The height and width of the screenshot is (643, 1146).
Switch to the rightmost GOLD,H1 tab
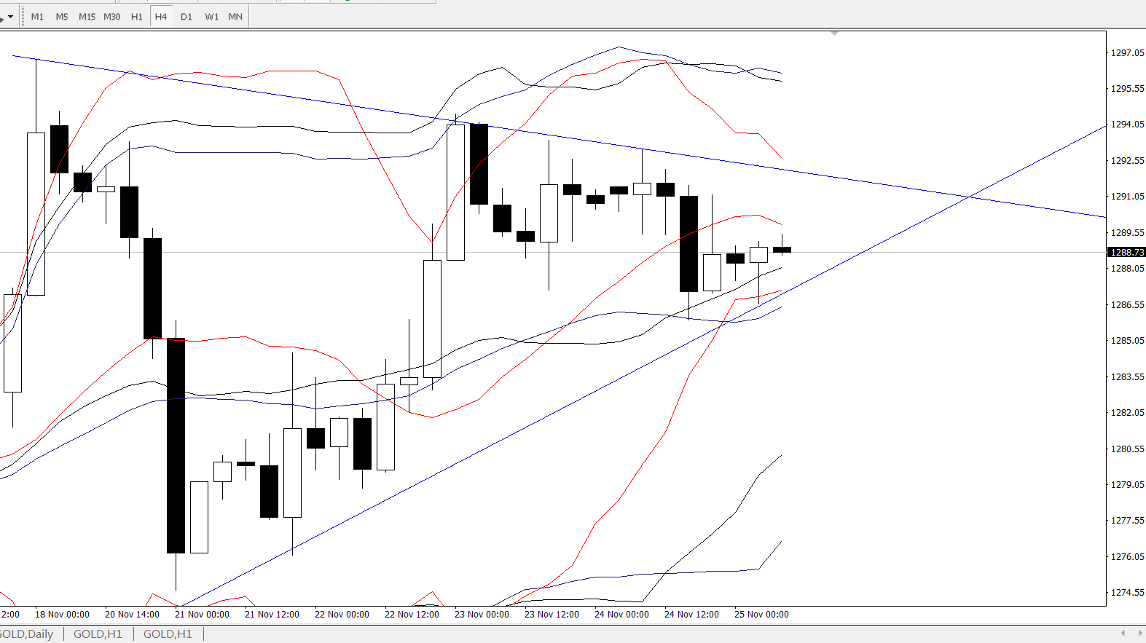coord(168,634)
